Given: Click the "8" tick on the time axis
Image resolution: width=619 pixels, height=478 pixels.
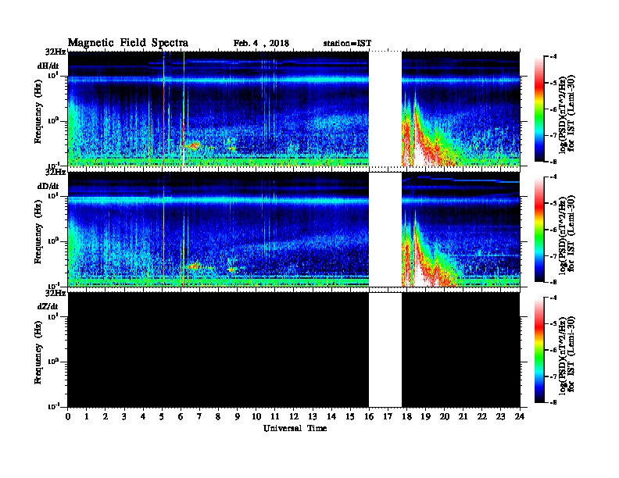Looking at the screenshot, I should click(x=218, y=416).
